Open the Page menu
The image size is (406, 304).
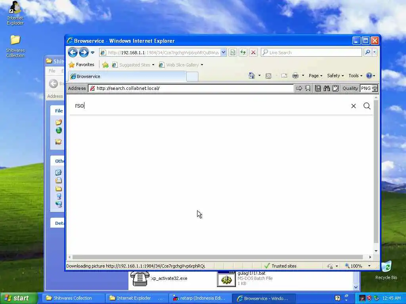point(315,76)
